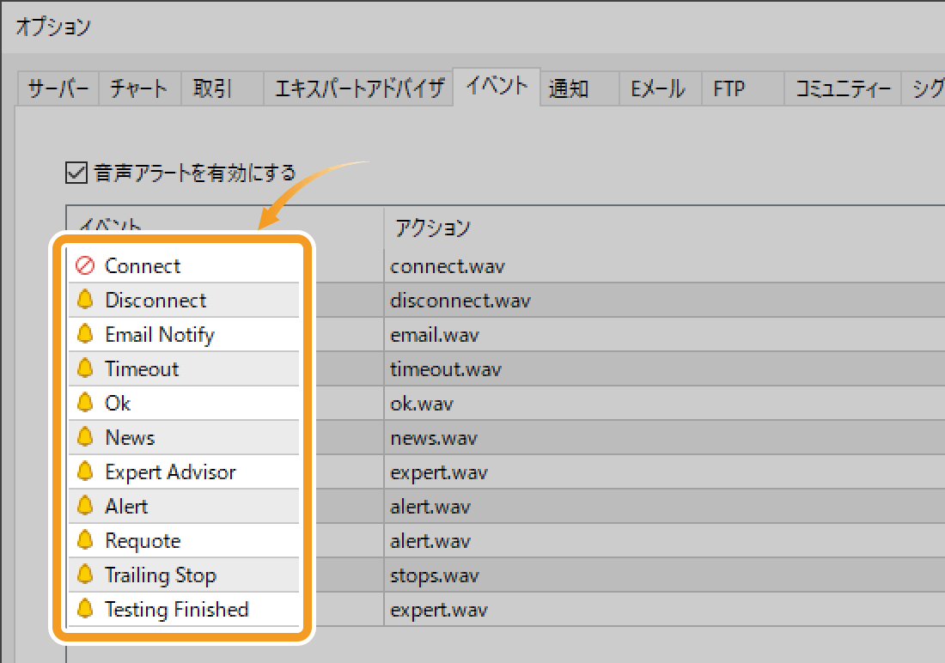The width and height of the screenshot is (945, 663).
Task: Click the bell icon for Ok event
Action: click(84, 404)
